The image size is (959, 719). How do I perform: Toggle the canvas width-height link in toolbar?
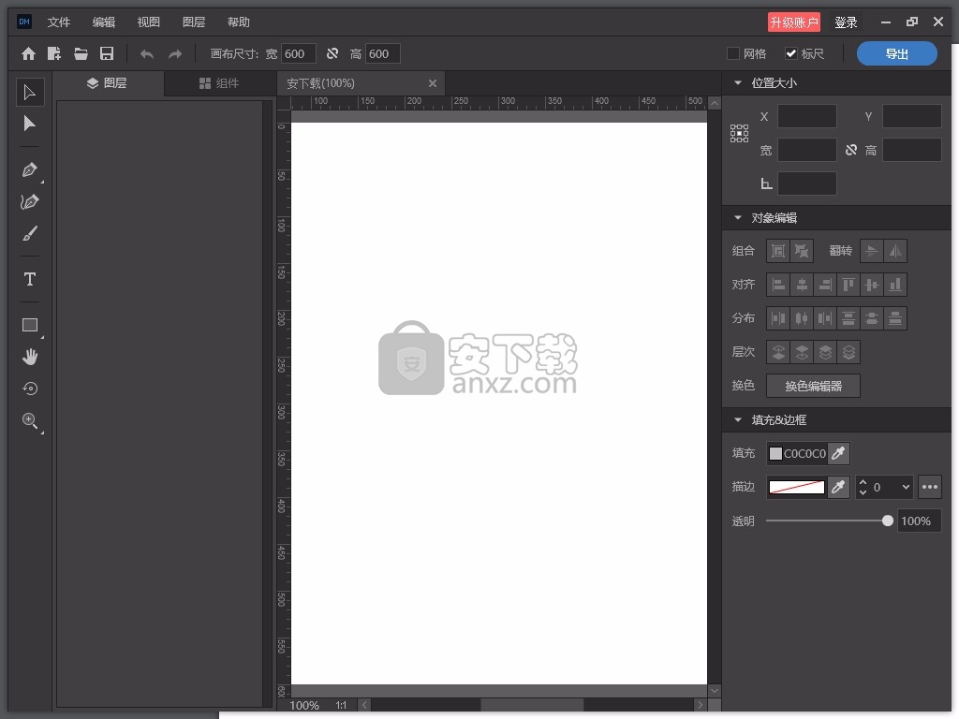coord(332,53)
